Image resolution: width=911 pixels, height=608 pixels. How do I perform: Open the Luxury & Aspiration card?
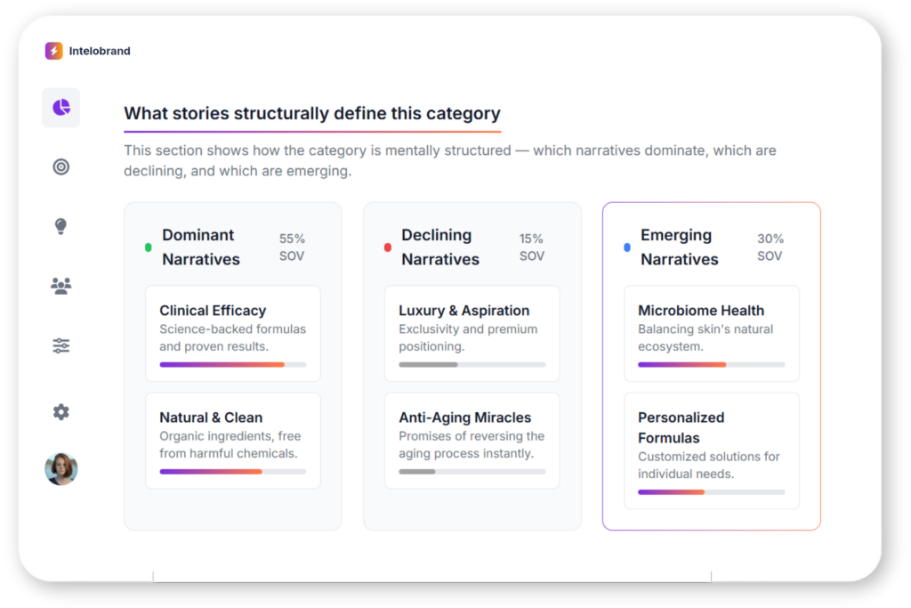pyautogui.click(x=472, y=333)
